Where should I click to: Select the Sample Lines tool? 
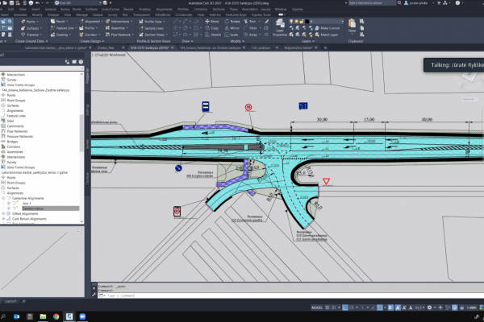coord(152,28)
